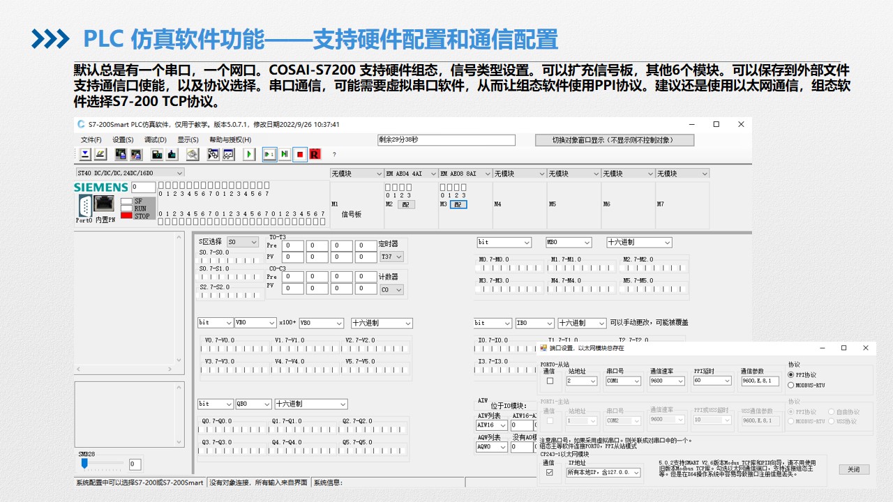Click the 剩余29分38秒 remaining time field

tap(446, 140)
